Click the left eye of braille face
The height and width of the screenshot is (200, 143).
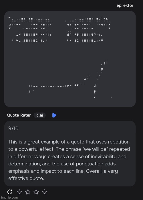(x=31, y=30)
